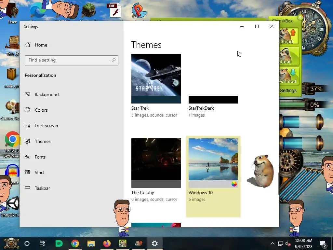Click '1 images' under StarTrekDark
Screen dimensions: 333x250
pos(197,115)
